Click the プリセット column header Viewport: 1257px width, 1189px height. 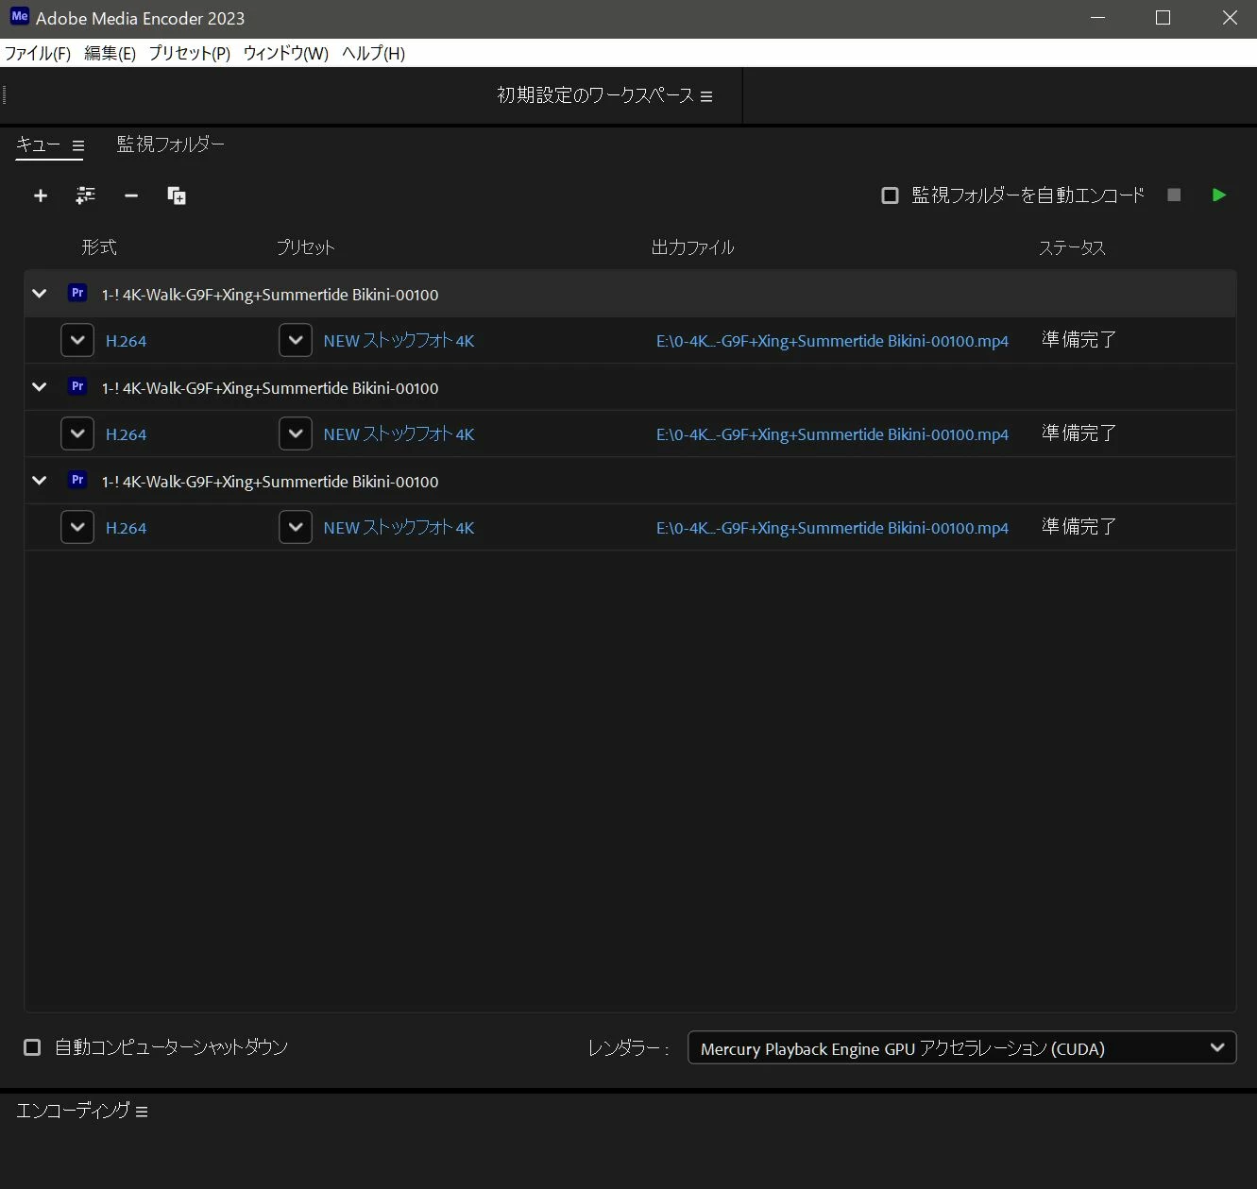[305, 247]
